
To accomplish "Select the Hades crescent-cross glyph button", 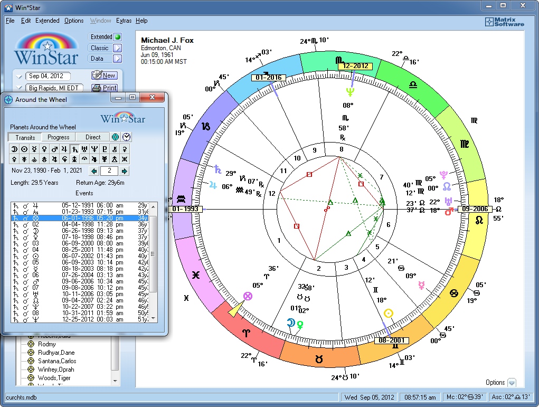I will [x=64, y=159].
